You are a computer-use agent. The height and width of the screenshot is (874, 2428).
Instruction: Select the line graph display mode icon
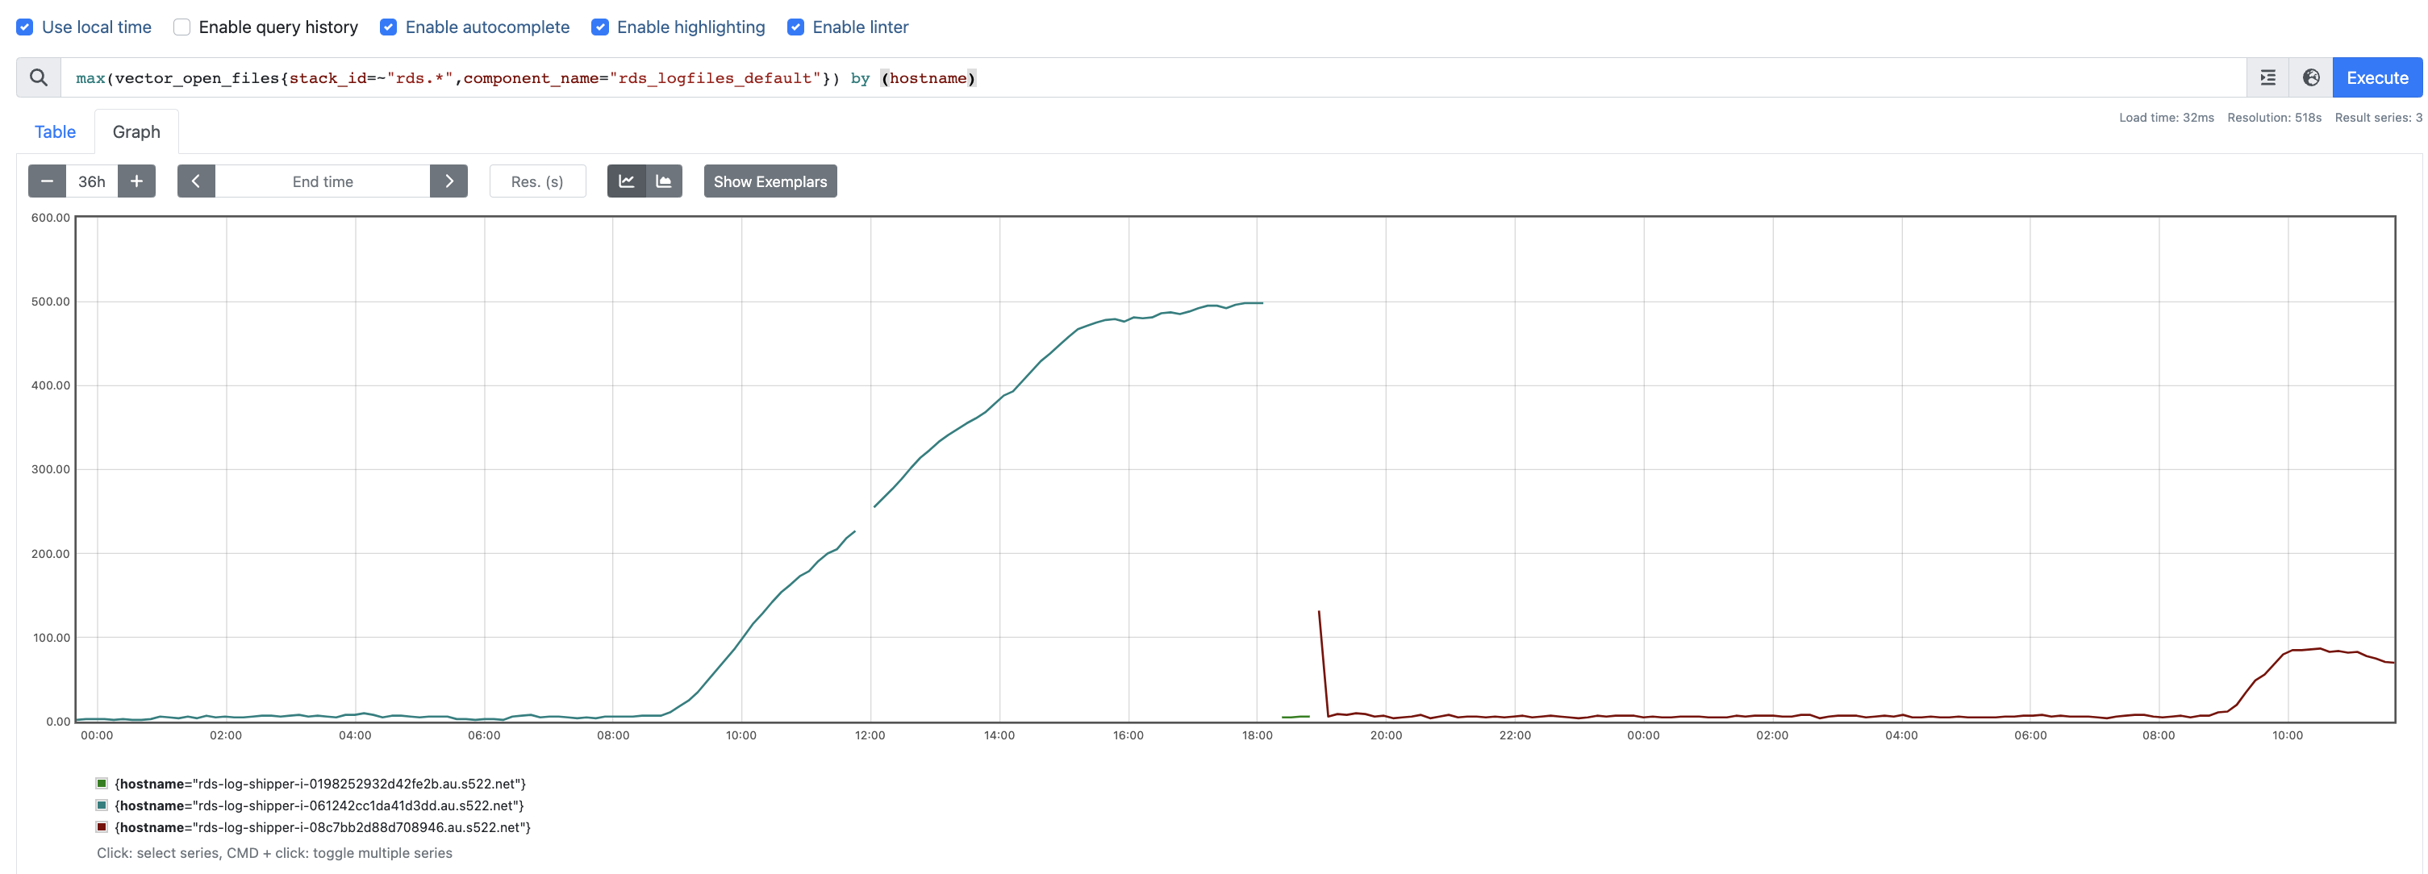coord(626,181)
